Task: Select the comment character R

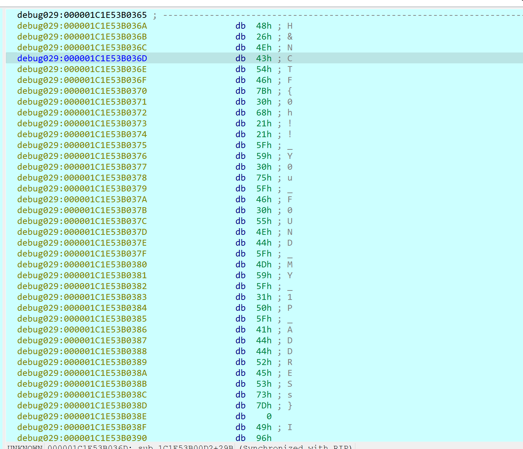Action: tap(290, 362)
